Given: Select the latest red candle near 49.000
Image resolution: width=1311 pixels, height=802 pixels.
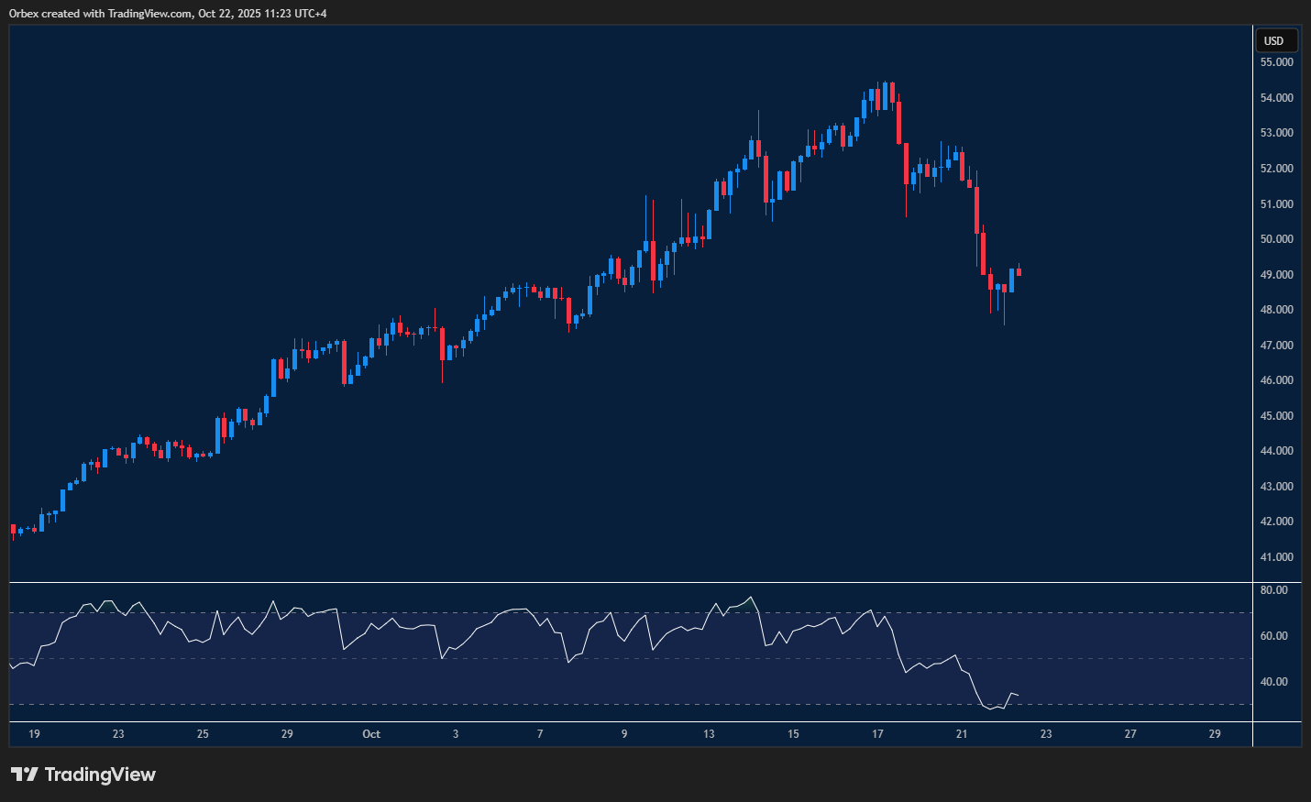Looking at the screenshot, I should (x=1019, y=272).
